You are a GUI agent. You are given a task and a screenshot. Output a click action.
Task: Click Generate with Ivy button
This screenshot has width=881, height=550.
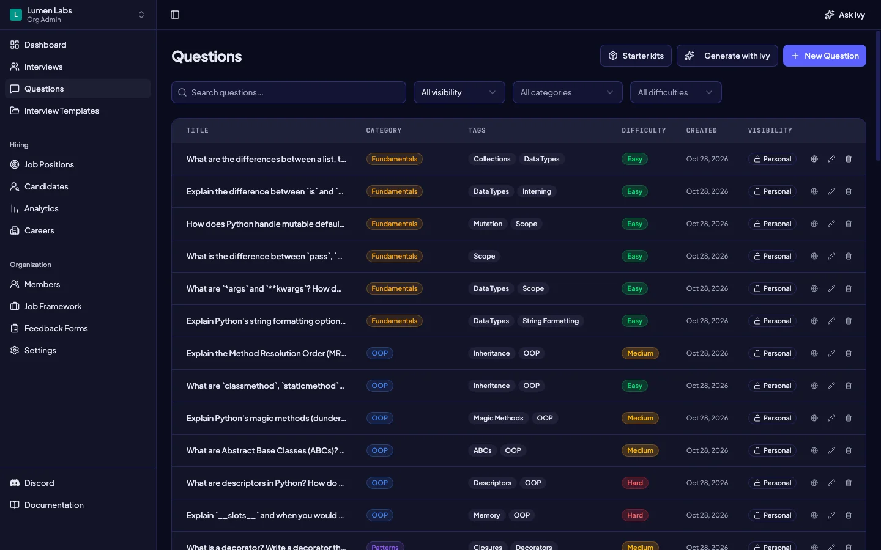point(727,56)
